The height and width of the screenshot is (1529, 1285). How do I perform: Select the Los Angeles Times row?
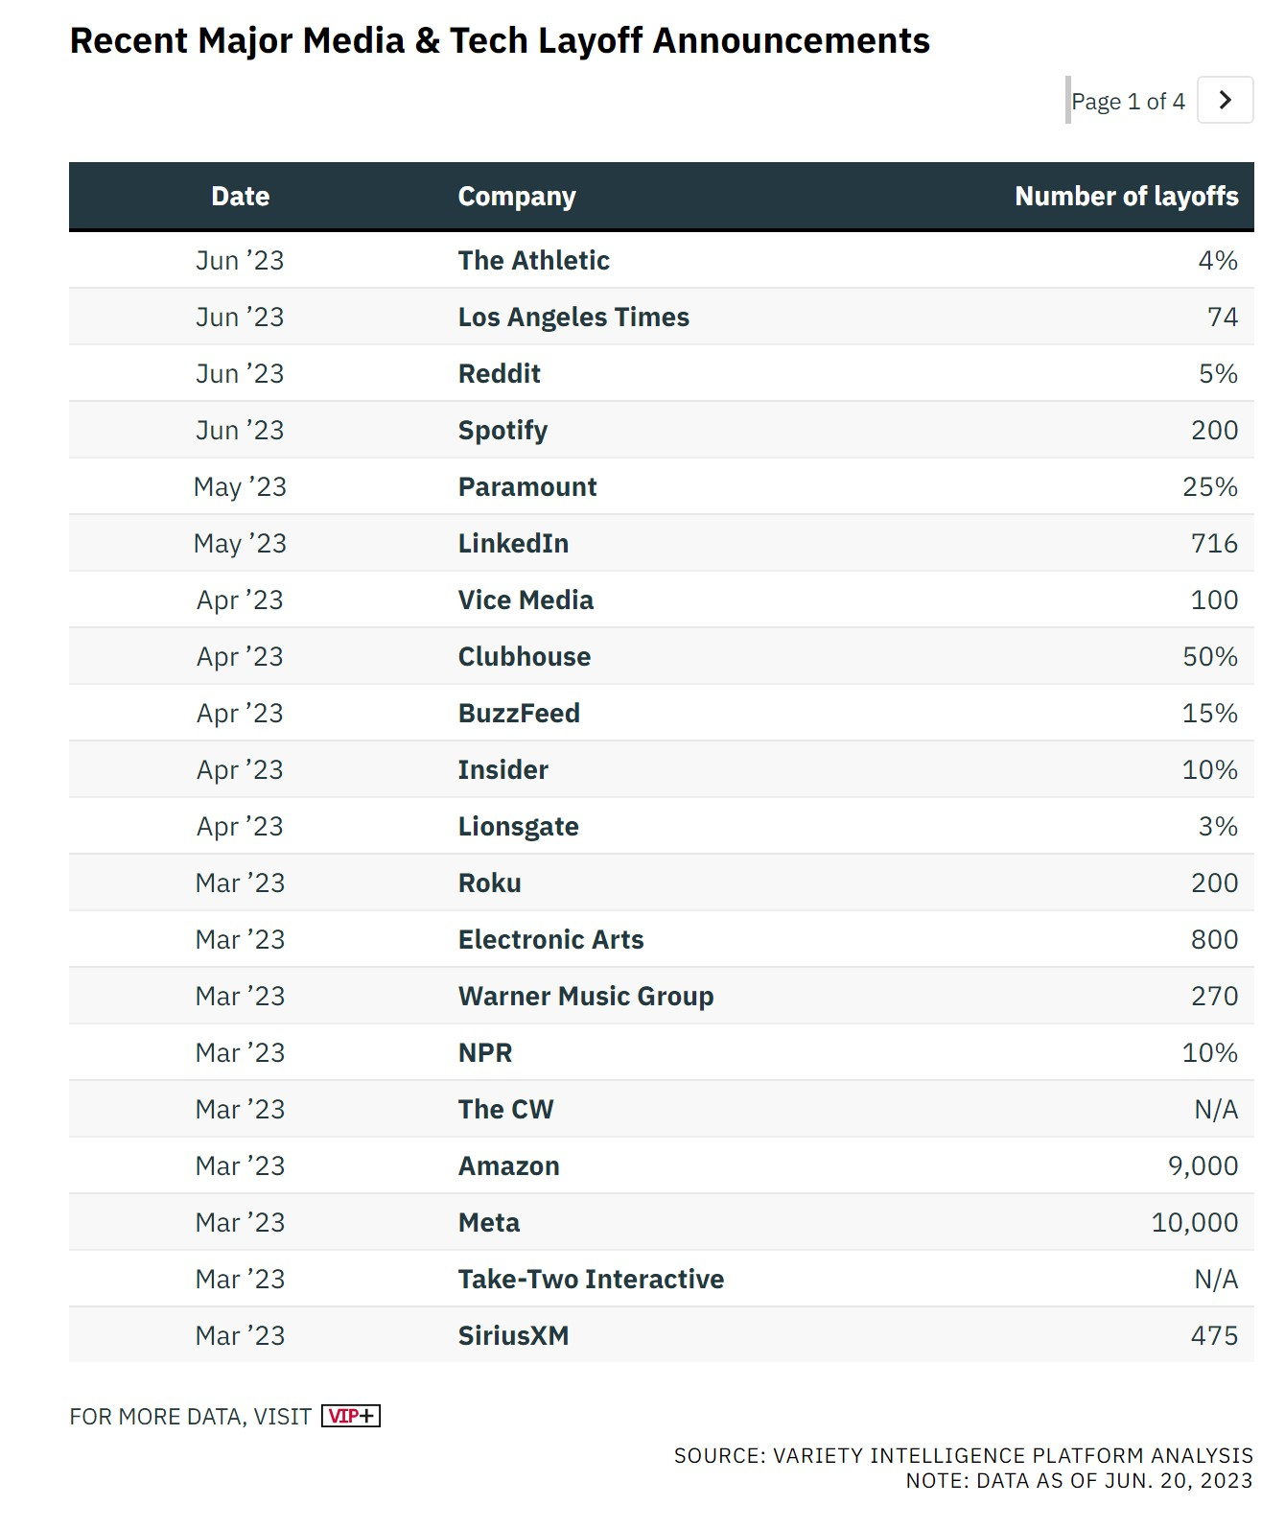coord(662,317)
